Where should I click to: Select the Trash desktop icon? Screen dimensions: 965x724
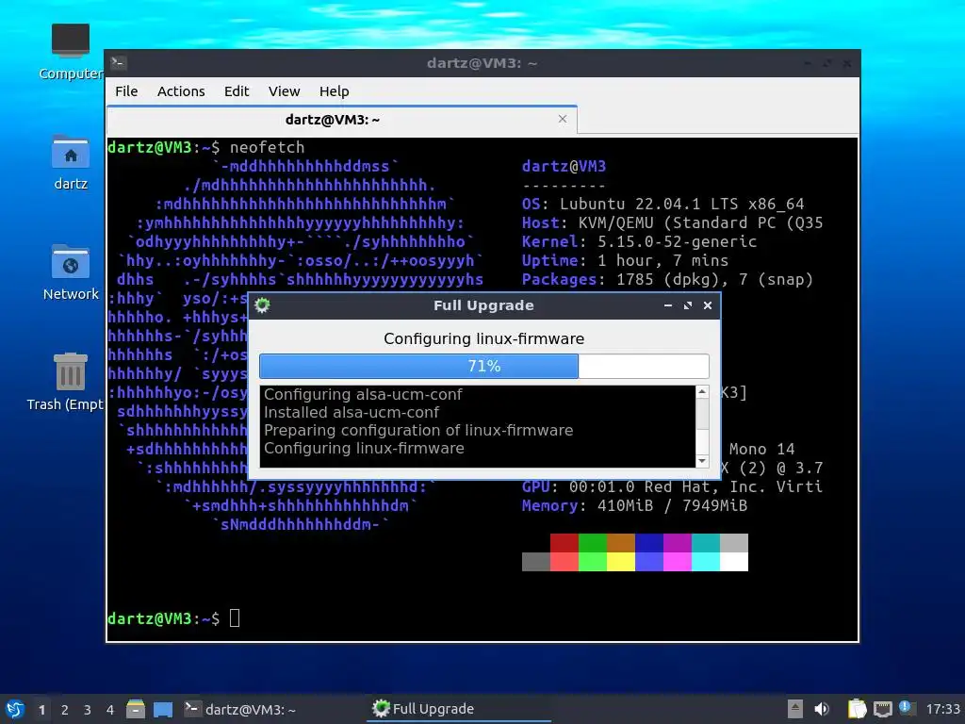(66, 382)
